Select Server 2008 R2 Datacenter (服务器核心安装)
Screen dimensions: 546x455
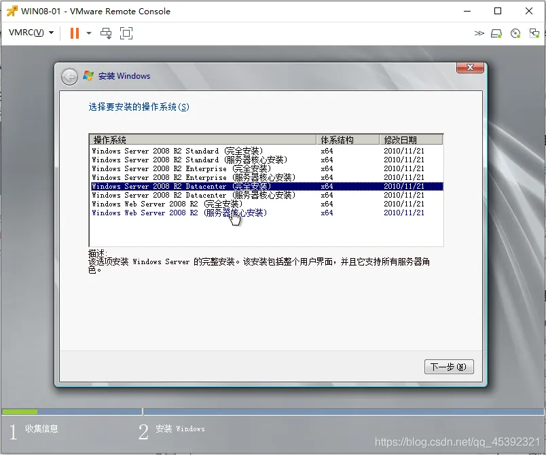click(x=267, y=196)
